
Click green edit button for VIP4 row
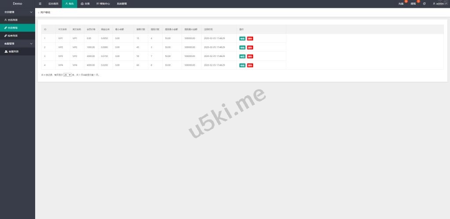242,65
